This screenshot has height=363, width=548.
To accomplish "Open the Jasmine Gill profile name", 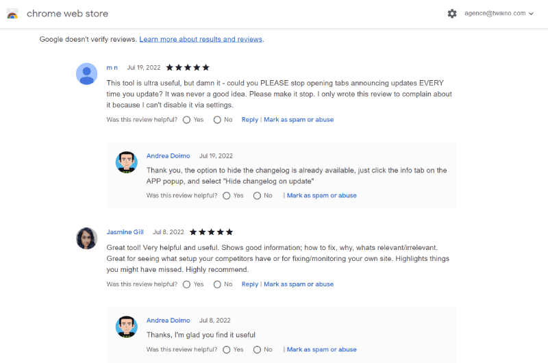I will (x=125, y=232).
